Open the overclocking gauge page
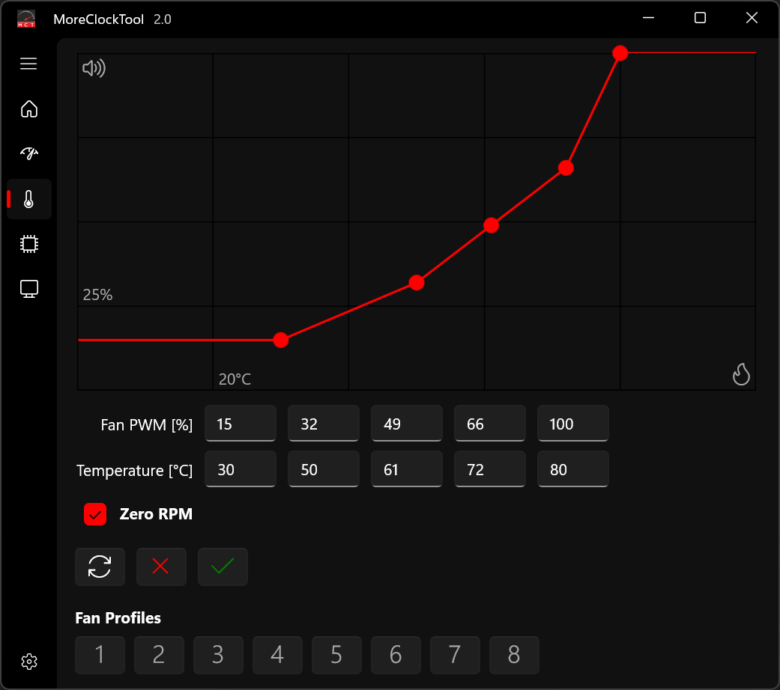This screenshot has width=780, height=690. click(28, 153)
